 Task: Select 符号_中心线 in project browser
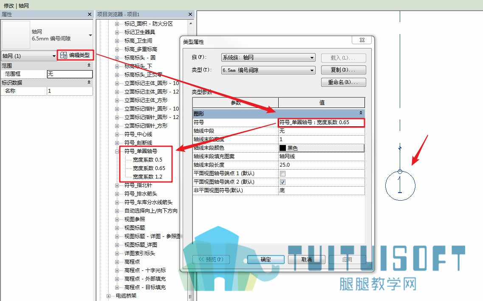pos(138,134)
